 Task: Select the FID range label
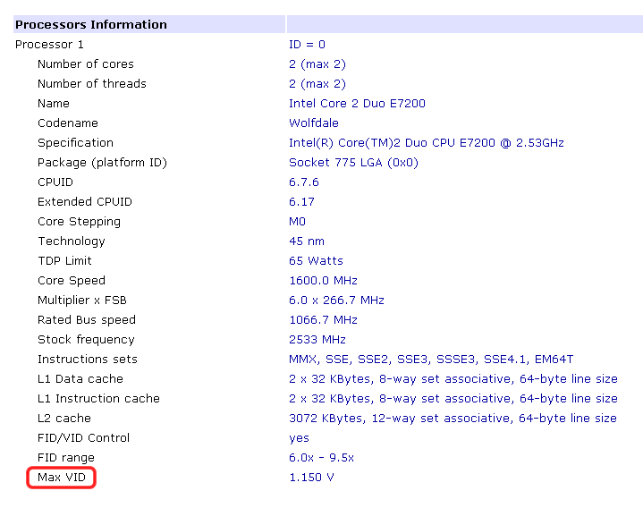[66, 458]
